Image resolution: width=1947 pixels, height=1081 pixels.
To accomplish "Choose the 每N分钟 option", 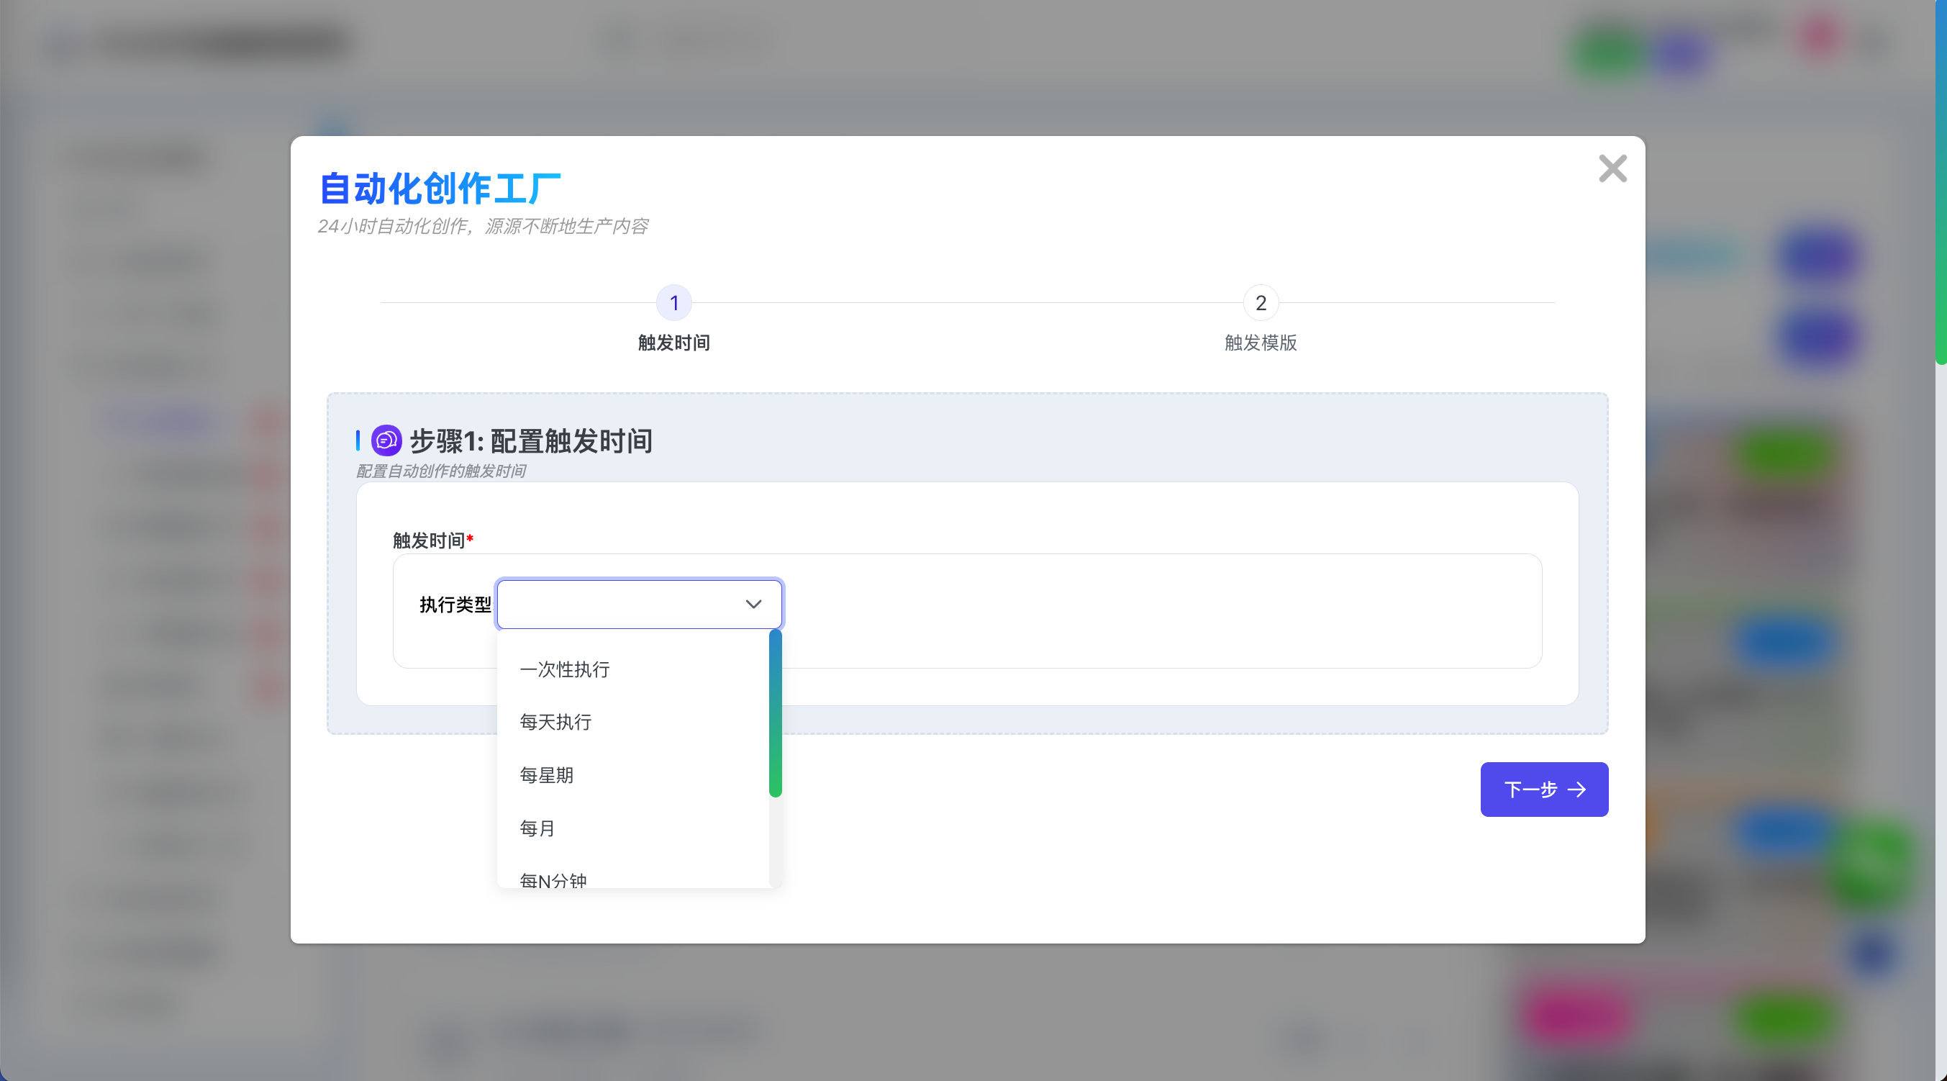I will click(x=553, y=880).
